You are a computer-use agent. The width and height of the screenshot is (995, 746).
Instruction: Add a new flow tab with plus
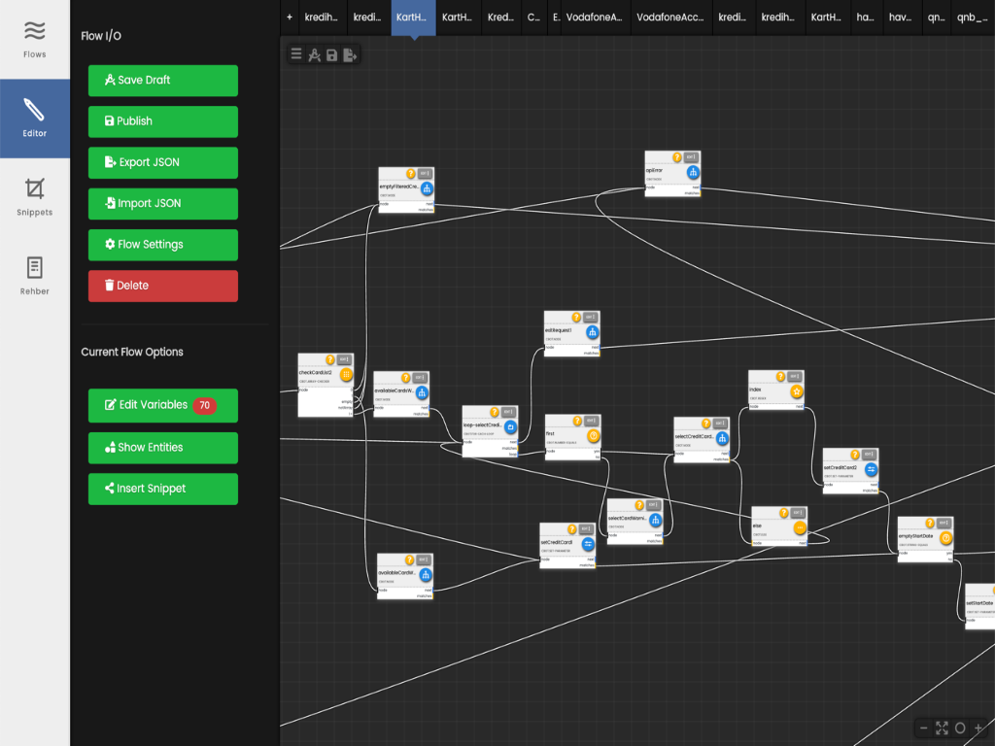(290, 17)
